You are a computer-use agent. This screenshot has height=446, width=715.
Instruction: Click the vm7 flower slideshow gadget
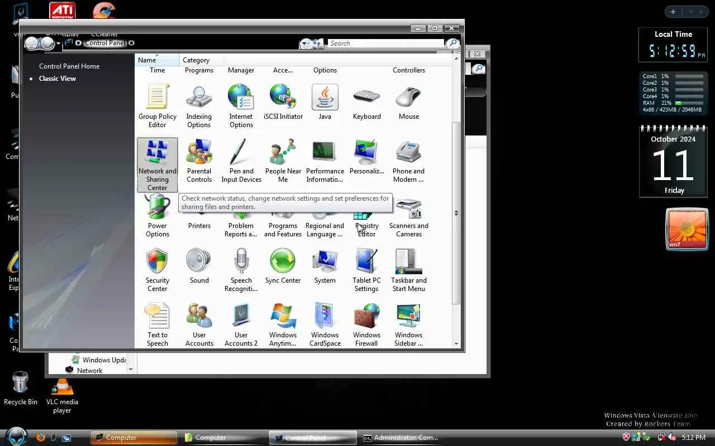coord(687,229)
